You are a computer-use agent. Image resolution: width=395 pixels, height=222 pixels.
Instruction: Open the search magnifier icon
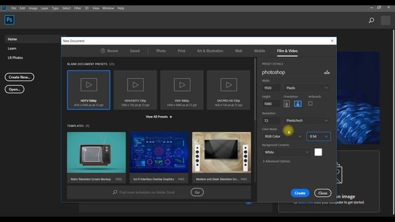click(372, 20)
